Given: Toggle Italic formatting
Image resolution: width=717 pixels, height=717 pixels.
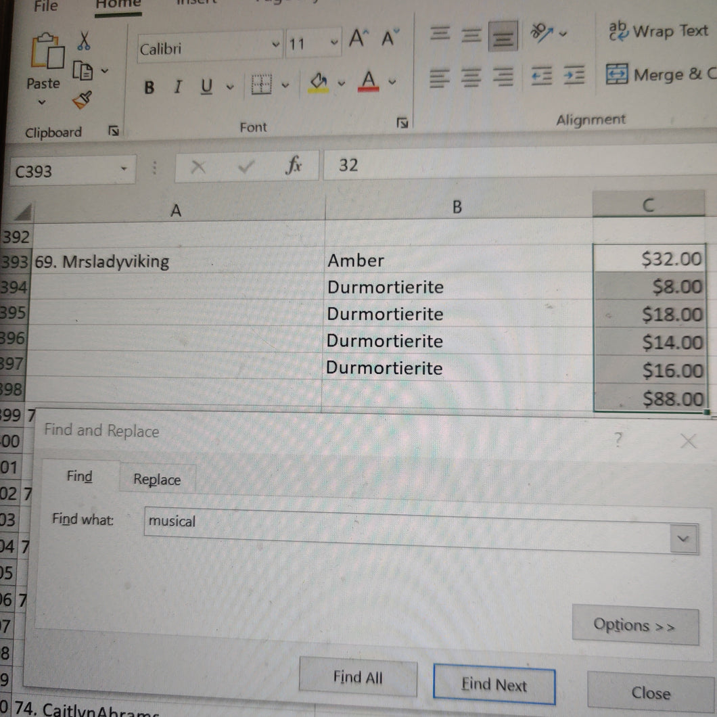Looking at the screenshot, I should pyautogui.click(x=178, y=86).
